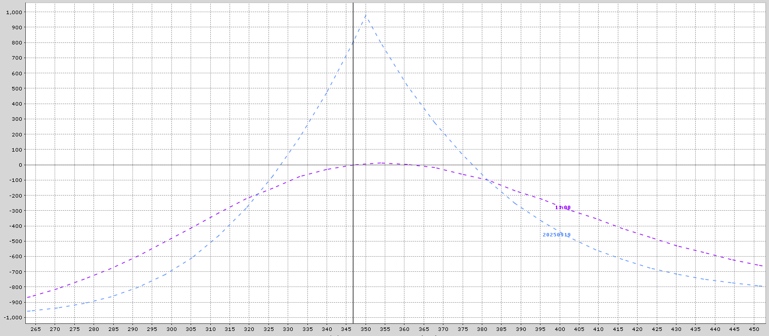Click the vertical price marker line near 347
This screenshot has width=769, height=336.
(354, 126)
